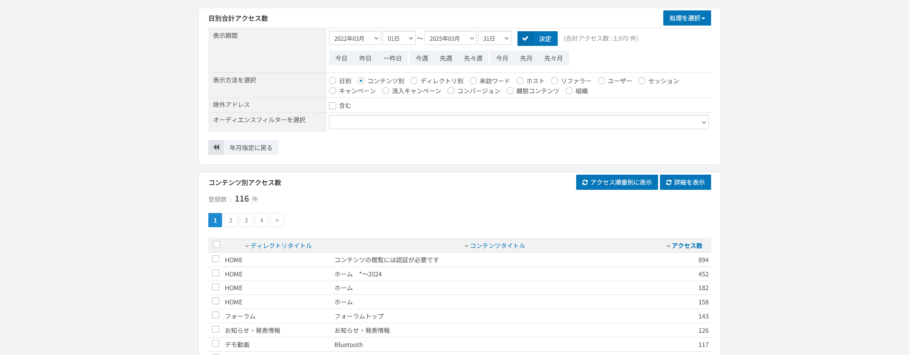
Task: Check the 含む excluded address checkbox
Action: click(332, 106)
